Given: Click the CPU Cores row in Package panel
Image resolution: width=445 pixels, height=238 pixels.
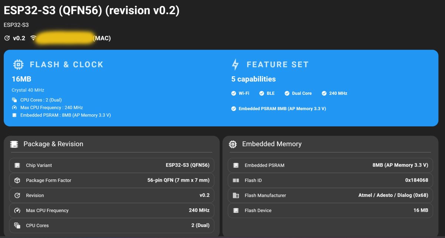Looking at the screenshot, I should [x=112, y=225].
